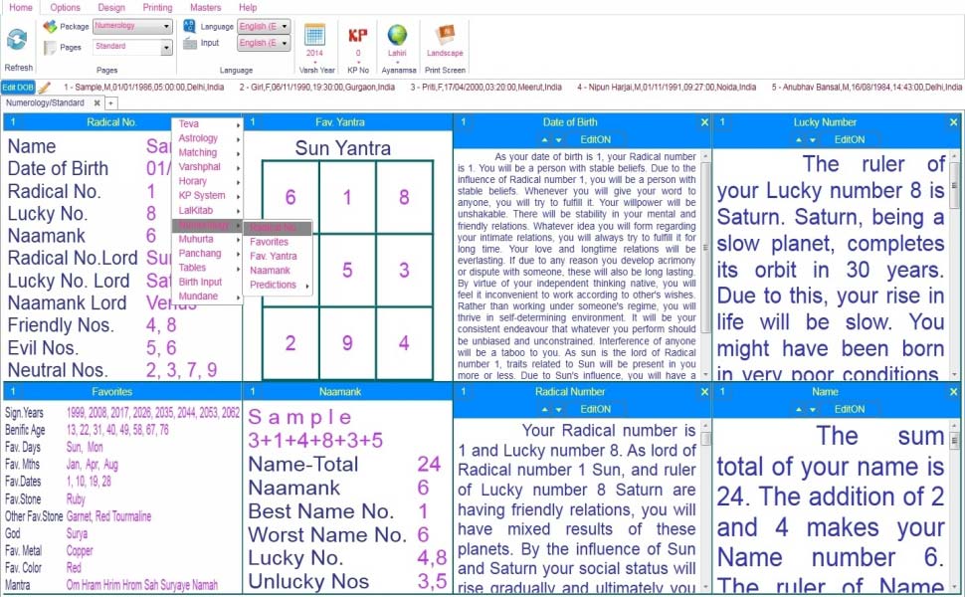Close the Numerology/Standard tab
This screenshot has width=965, height=597.
click(x=96, y=103)
